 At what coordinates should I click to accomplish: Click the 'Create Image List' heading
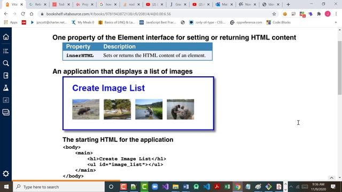108,88
